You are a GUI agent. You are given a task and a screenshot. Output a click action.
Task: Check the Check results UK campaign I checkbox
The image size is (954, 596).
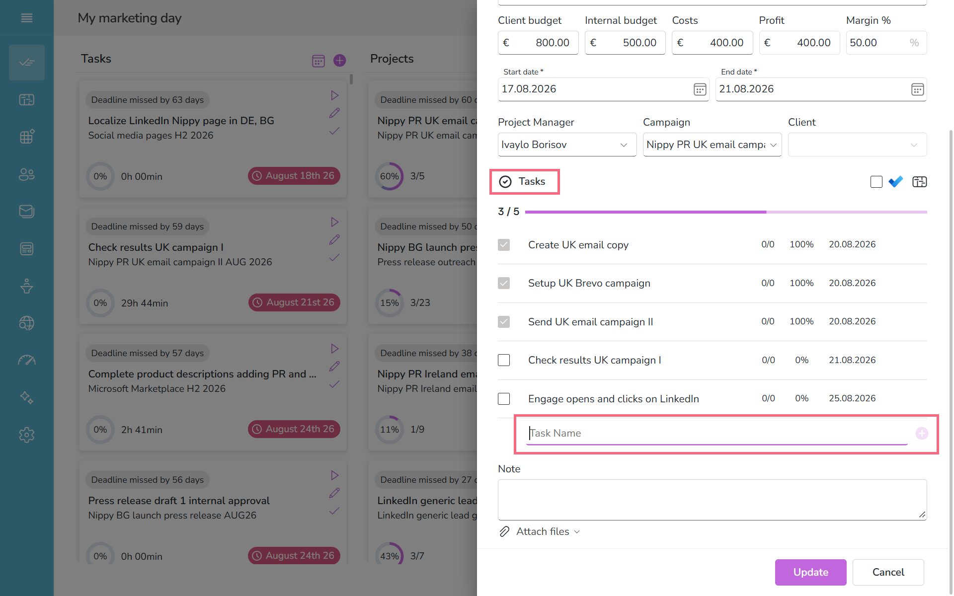click(504, 360)
